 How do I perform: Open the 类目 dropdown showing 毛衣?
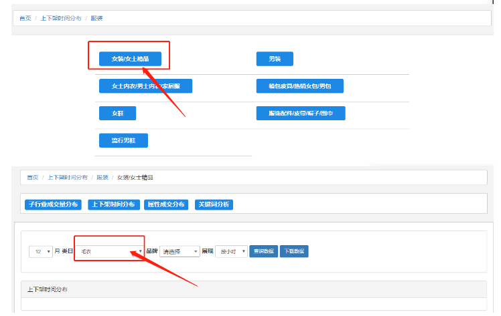(110, 251)
